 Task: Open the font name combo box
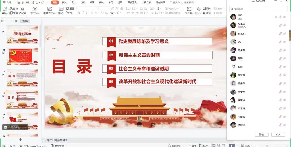coord(88,8)
